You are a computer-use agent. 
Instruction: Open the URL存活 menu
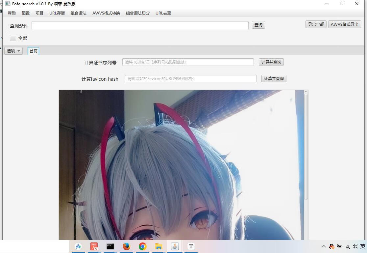57,13
